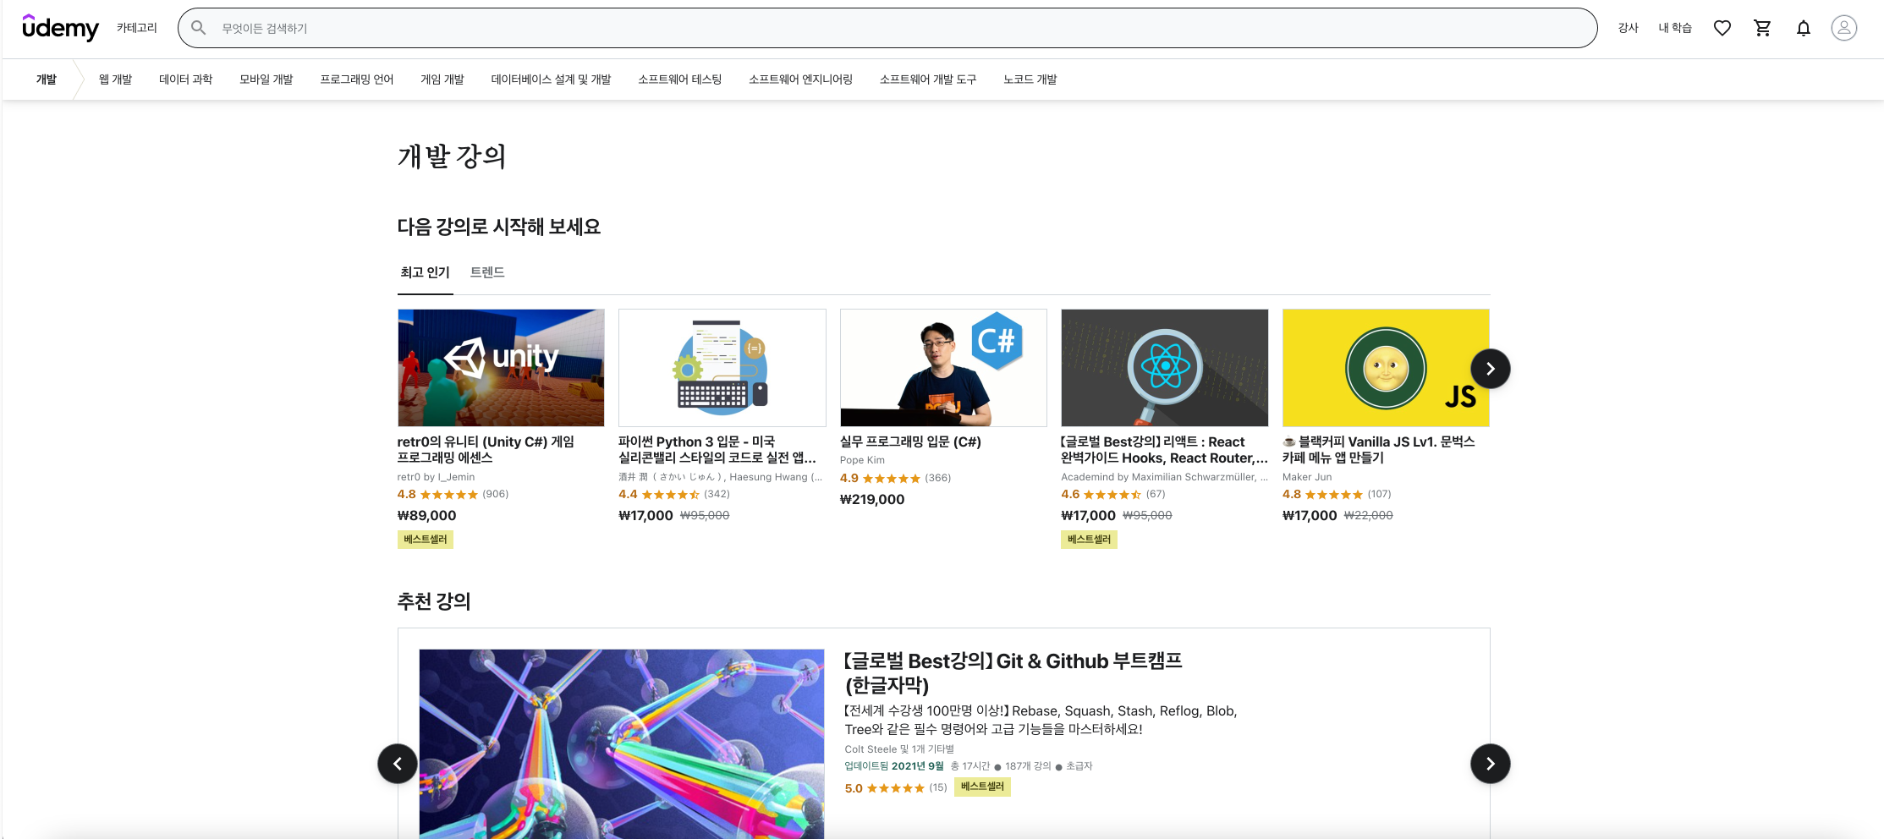Click instructor name Maker Jun
Screen dimensions: 1884x839
1307,477
